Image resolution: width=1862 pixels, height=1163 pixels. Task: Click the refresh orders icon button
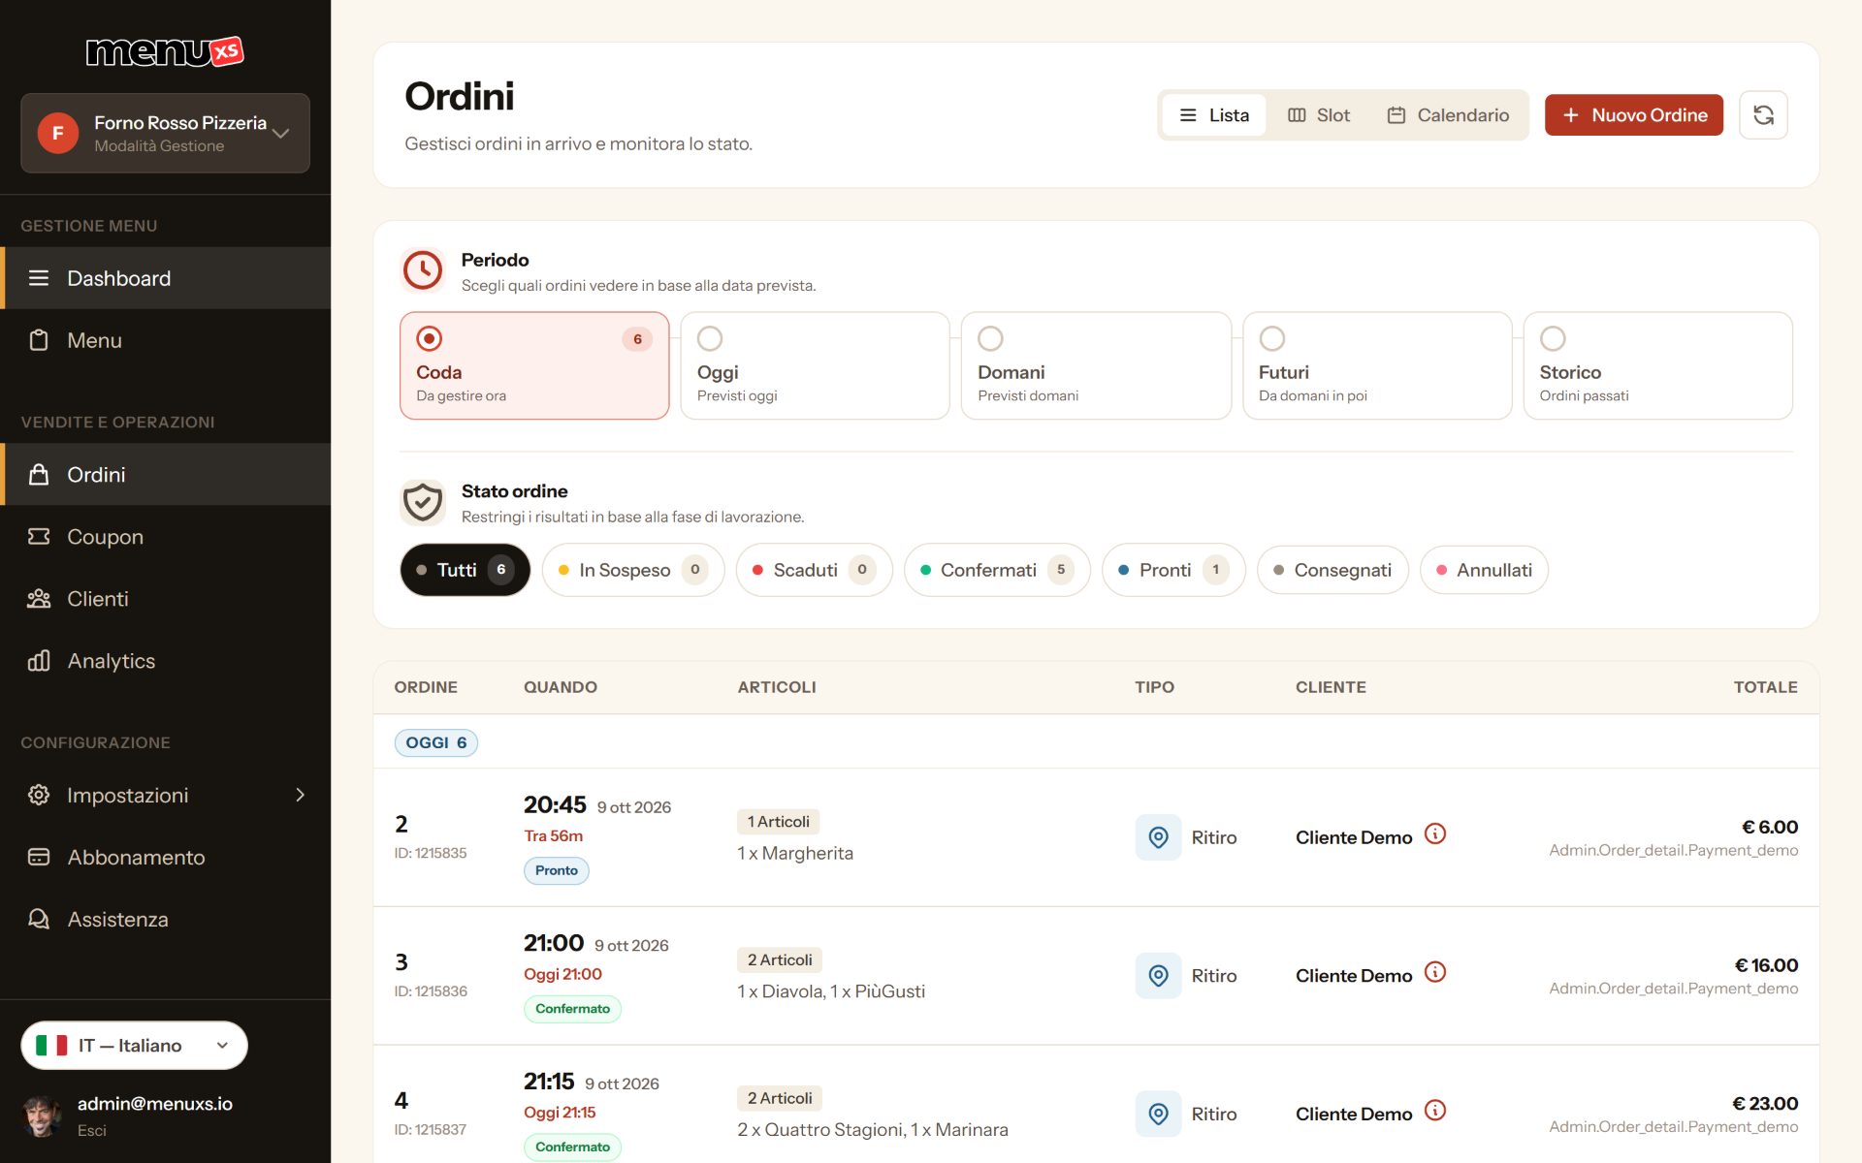[1763, 115]
